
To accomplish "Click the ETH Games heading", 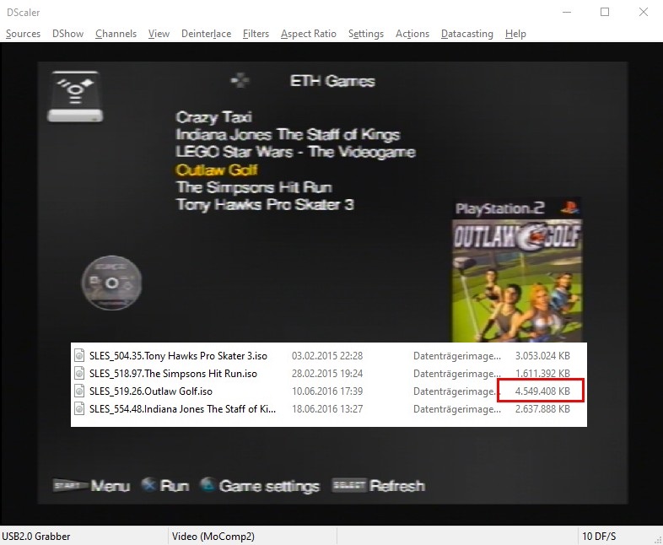I will pyautogui.click(x=332, y=81).
